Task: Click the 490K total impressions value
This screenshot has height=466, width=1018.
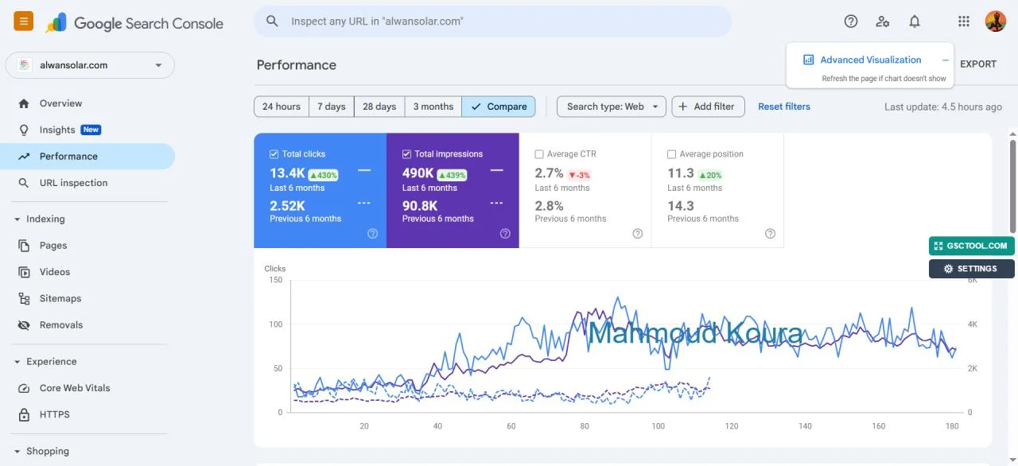Action: tap(418, 173)
